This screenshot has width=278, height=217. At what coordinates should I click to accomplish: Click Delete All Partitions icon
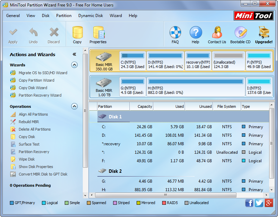pos(13,129)
